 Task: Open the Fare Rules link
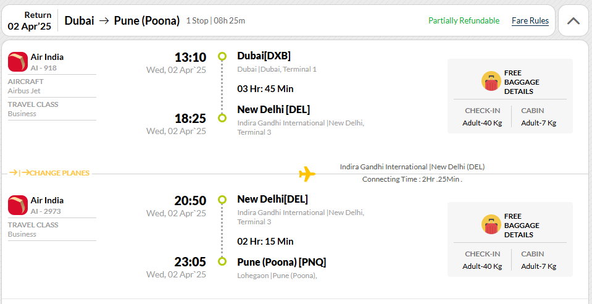(530, 21)
